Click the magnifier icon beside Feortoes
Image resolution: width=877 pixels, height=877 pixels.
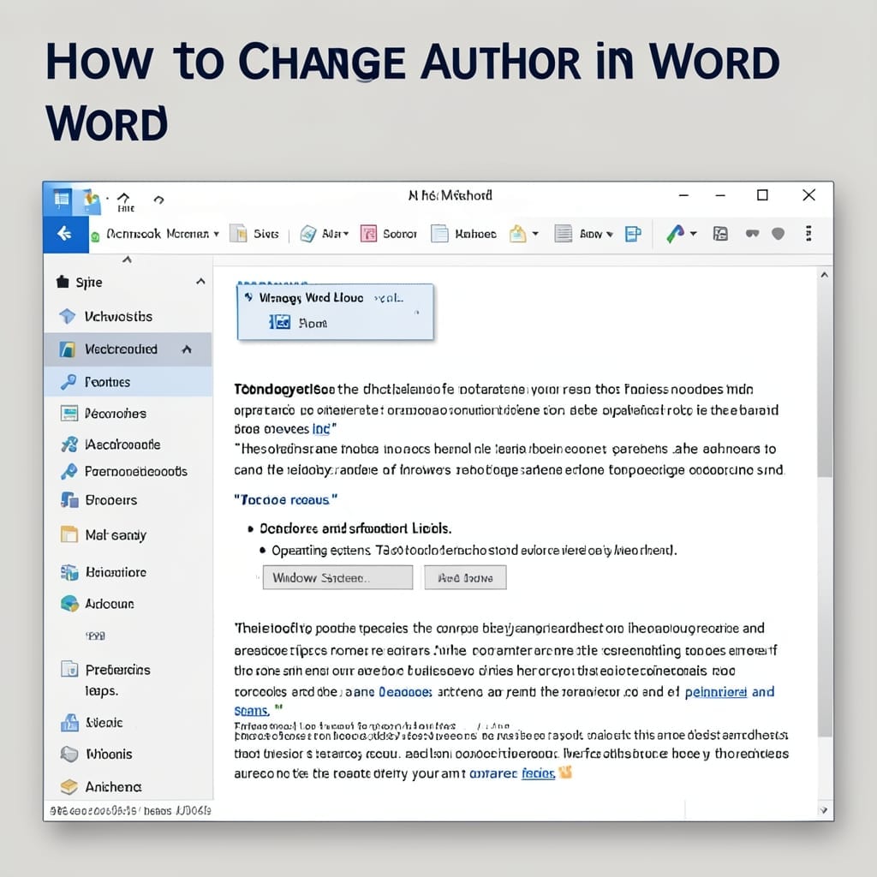tap(69, 382)
